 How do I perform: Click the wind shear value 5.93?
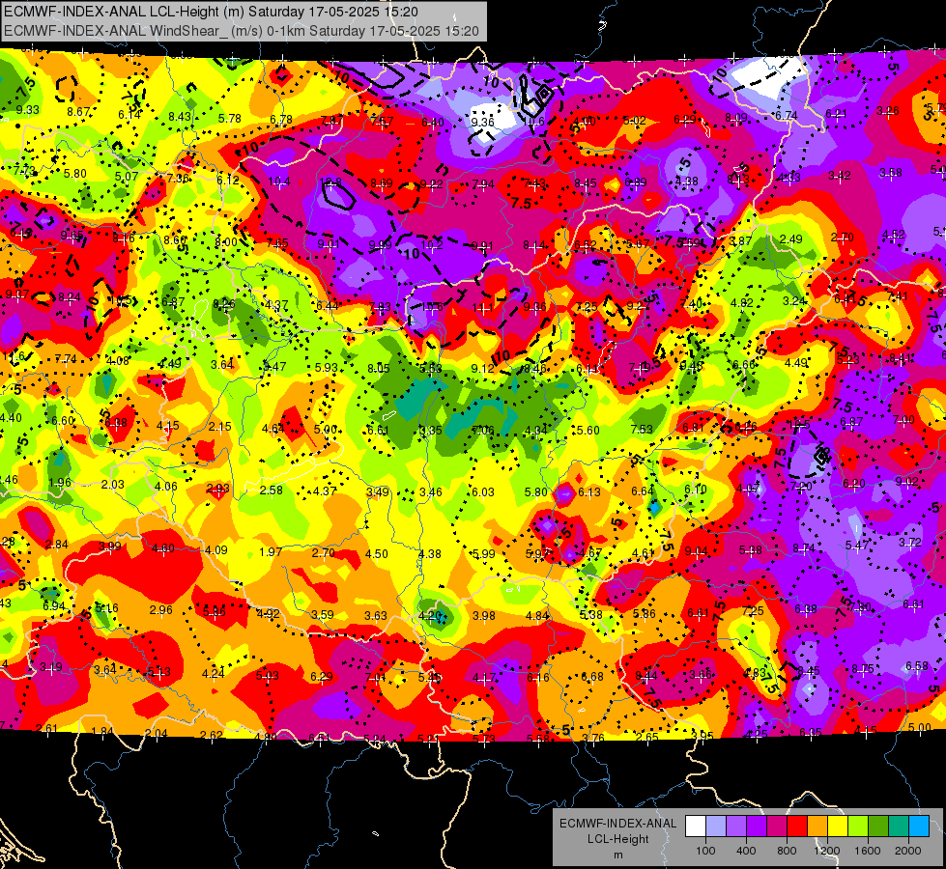(327, 367)
